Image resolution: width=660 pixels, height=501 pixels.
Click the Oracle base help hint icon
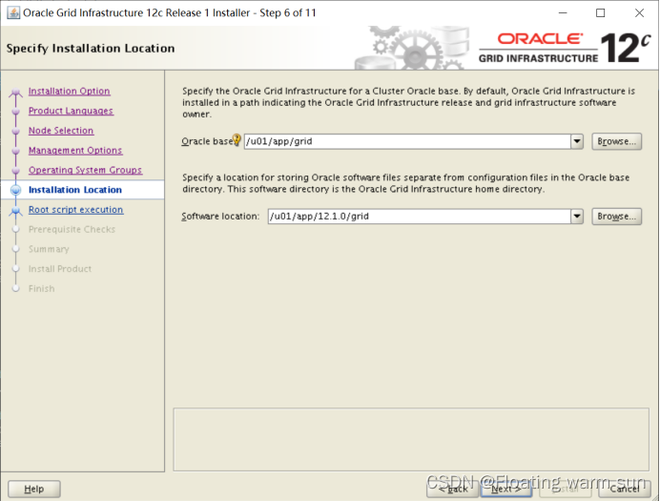click(237, 139)
